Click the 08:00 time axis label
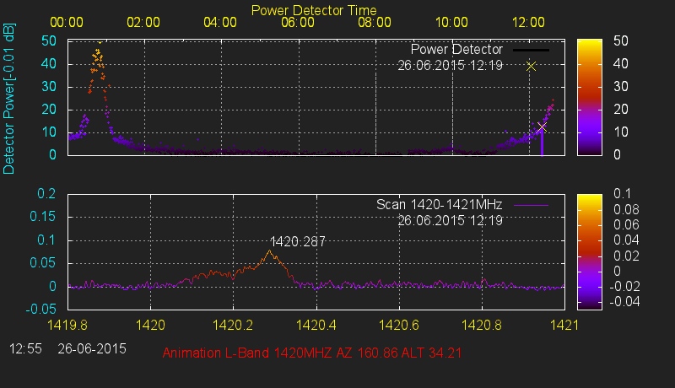The width and height of the screenshot is (675, 388). (x=375, y=23)
